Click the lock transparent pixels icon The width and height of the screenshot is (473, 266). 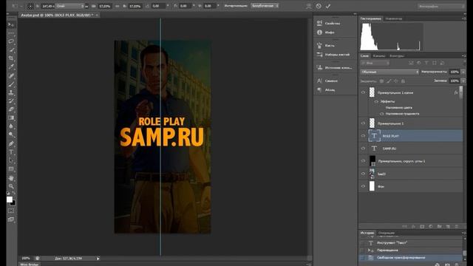coord(381,81)
